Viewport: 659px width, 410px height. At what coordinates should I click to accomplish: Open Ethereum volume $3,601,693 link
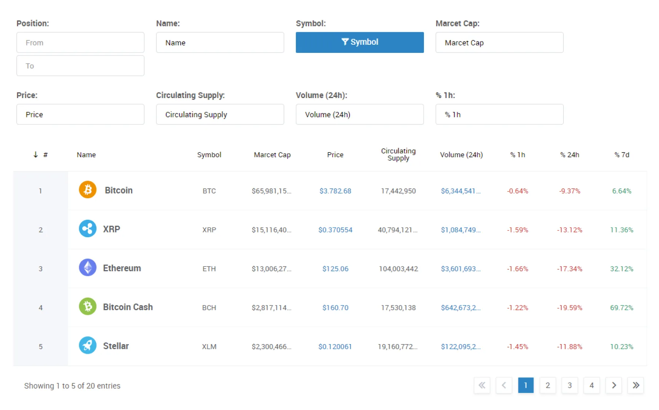pyautogui.click(x=461, y=269)
